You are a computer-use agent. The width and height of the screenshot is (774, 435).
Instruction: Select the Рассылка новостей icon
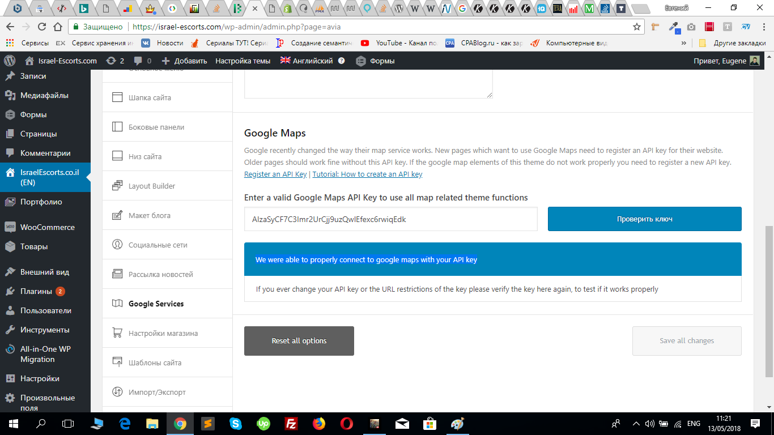(x=117, y=274)
